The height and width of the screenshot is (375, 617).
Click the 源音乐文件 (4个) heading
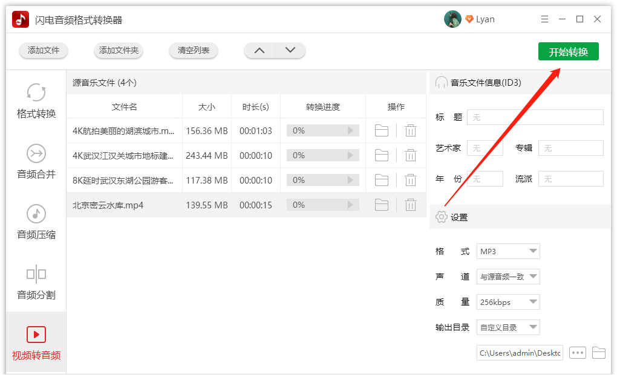tap(104, 83)
